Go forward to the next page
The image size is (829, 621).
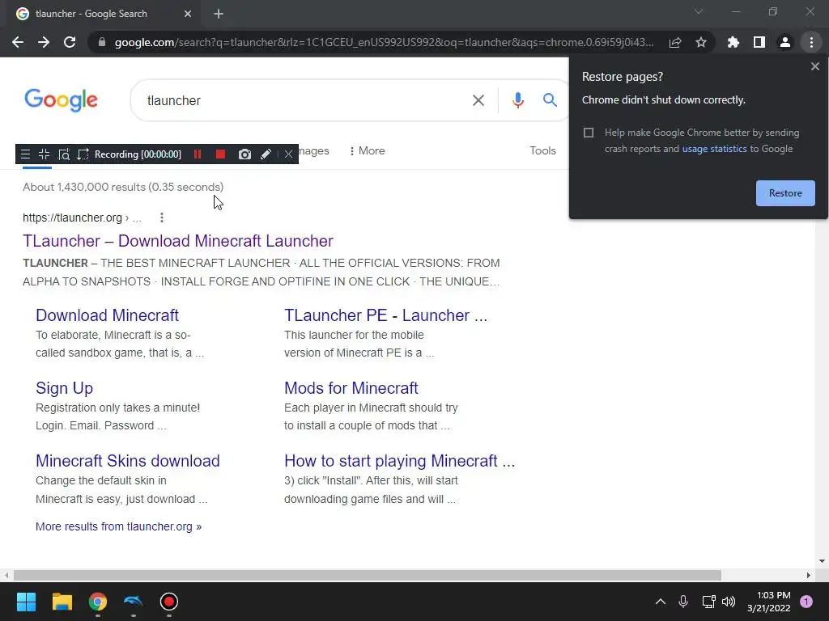(44, 42)
